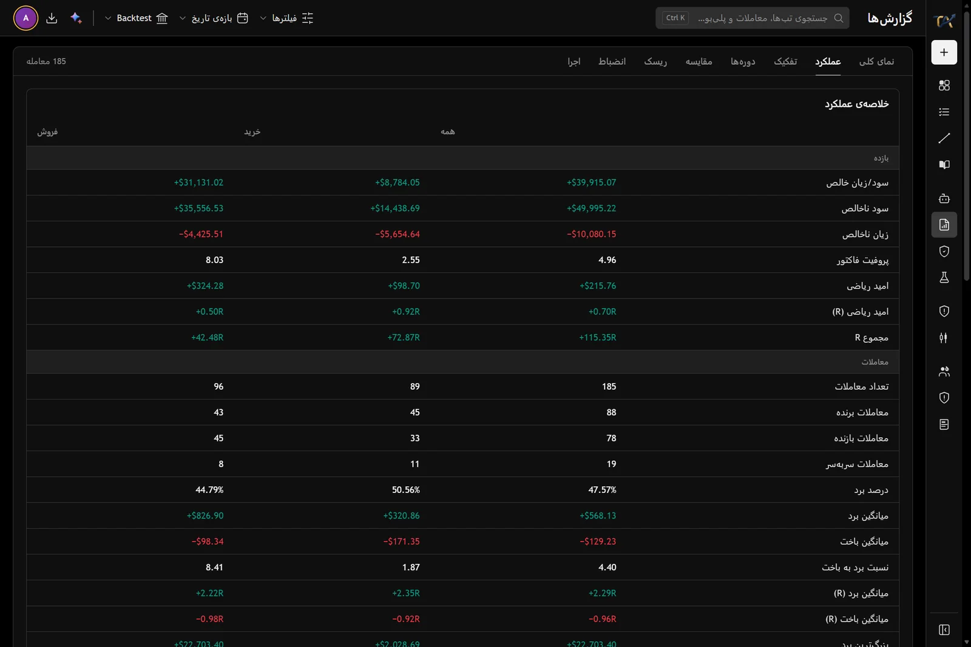
Task: Switch to the اجرا tab
Action: [574, 61]
